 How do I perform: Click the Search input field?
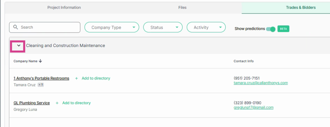point(45,27)
